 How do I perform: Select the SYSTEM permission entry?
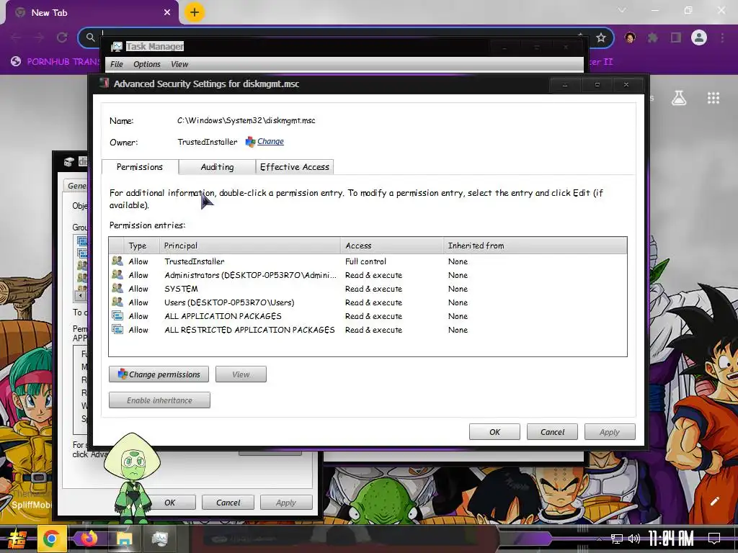[x=368, y=289]
